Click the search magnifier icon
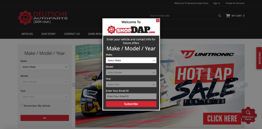Image resolution: width=262 pixels, height=129 pixels. [220, 16]
